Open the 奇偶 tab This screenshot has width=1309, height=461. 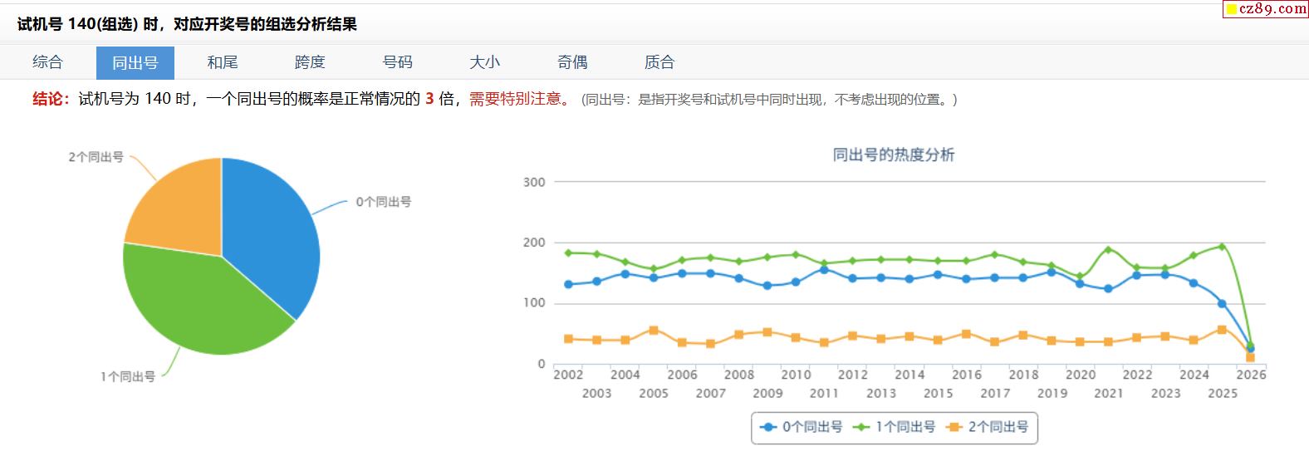coord(572,62)
